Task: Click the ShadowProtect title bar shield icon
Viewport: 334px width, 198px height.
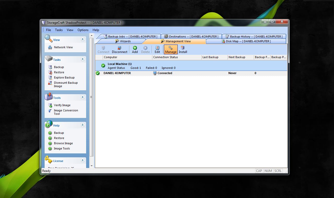Action: 44,23
